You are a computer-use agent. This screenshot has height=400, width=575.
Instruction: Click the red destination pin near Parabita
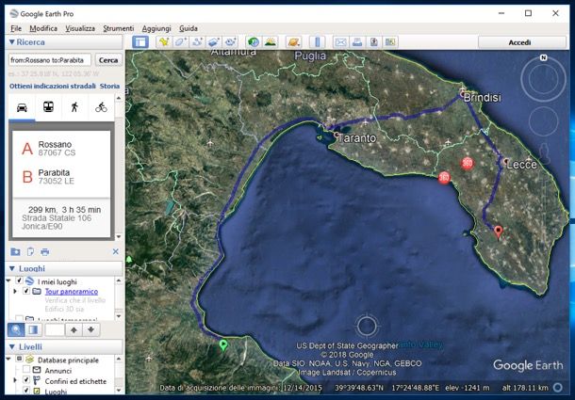(498, 232)
